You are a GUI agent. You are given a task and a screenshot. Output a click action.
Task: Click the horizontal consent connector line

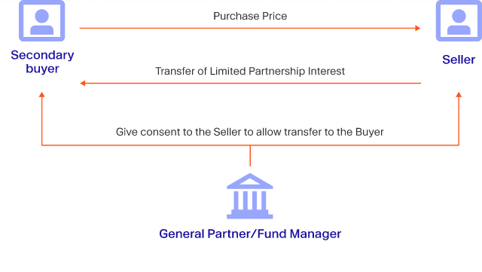click(x=250, y=145)
